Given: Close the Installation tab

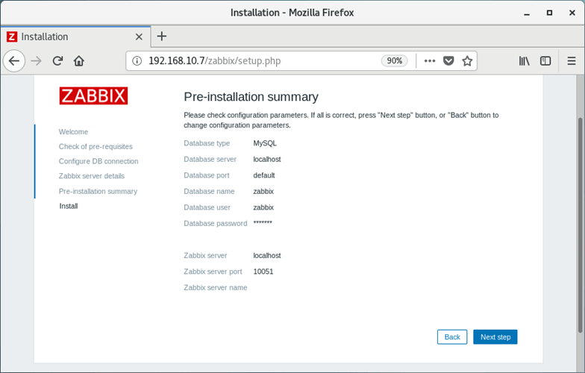Looking at the screenshot, I should [139, 37].
